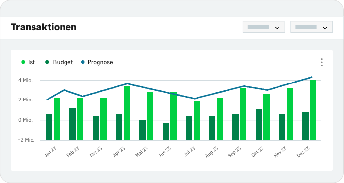This screenshot has height=183, width=344.
Task: Select the Budget bar for Mrz 23
Action: 96,128
